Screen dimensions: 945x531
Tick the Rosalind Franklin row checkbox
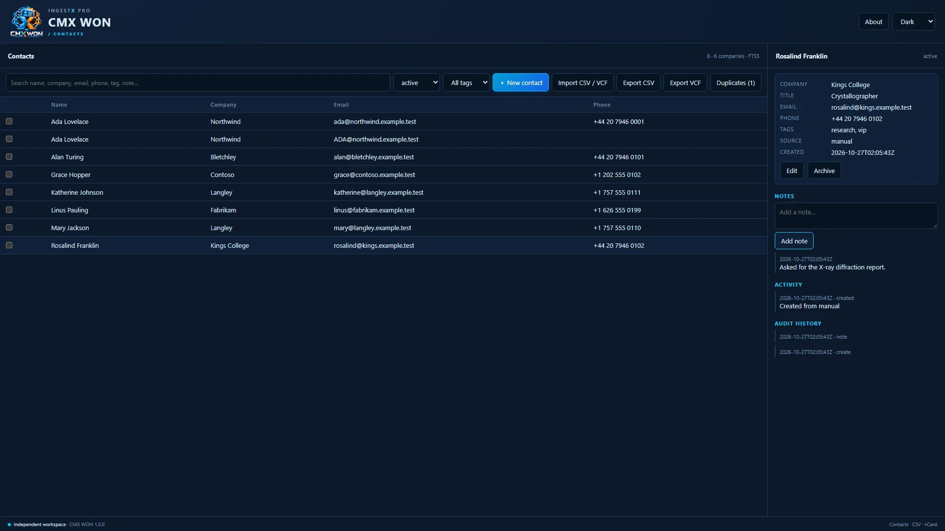pos(9,245)
